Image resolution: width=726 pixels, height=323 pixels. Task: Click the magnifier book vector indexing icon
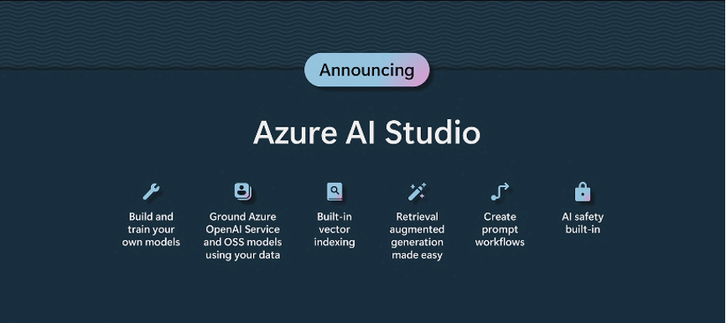click(334, 191)
